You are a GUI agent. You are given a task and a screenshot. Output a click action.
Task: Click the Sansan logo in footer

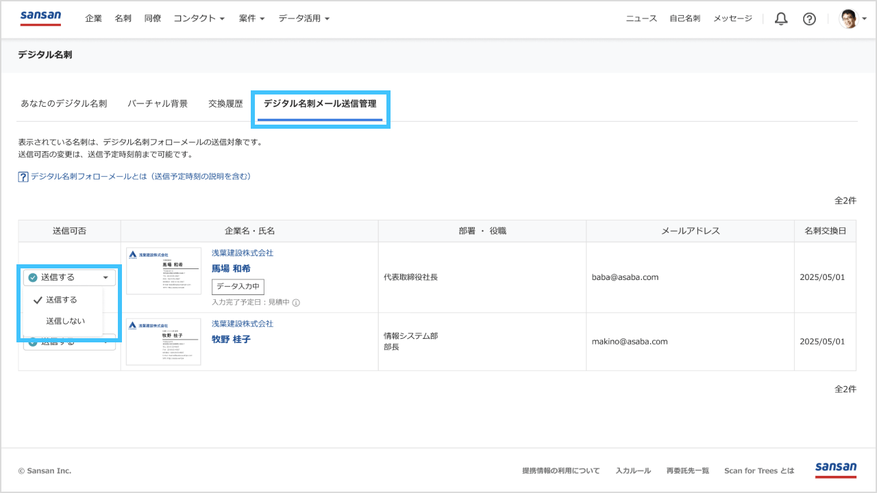click(x=835, y=470)
